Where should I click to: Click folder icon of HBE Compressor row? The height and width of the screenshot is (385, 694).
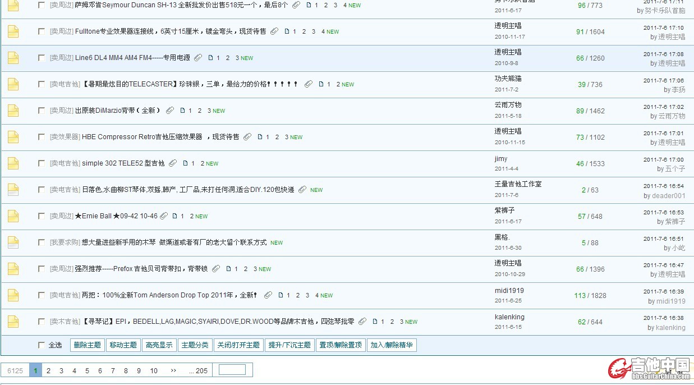pos(13,137)
